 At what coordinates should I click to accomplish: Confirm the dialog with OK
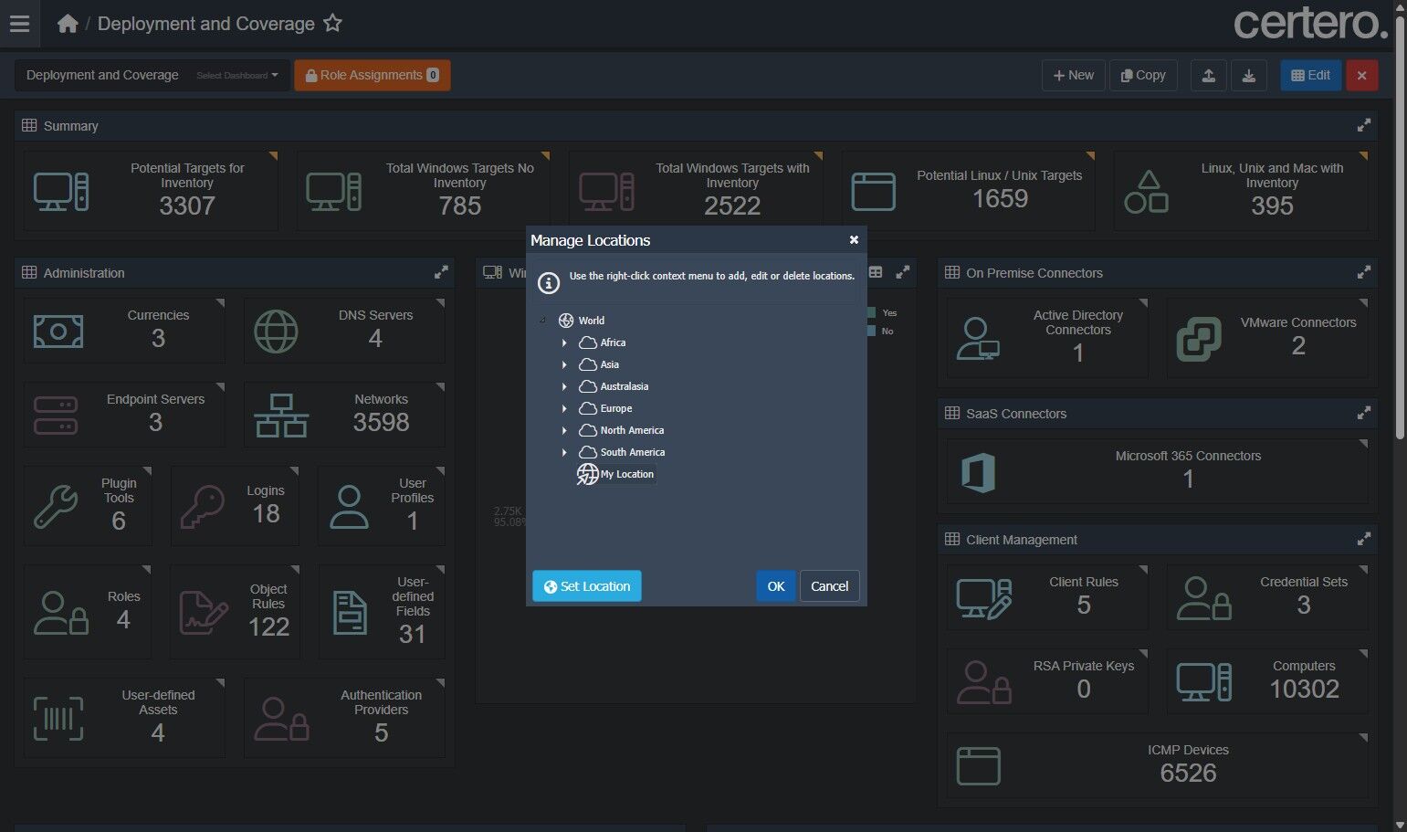[x=776, y=586]
